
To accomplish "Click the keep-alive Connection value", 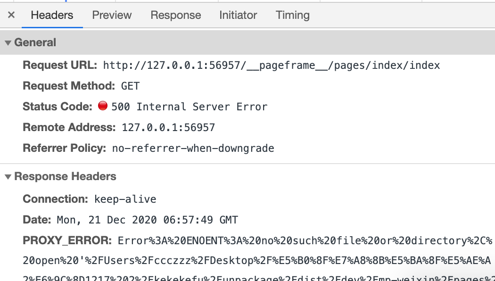I will point(125,199).
